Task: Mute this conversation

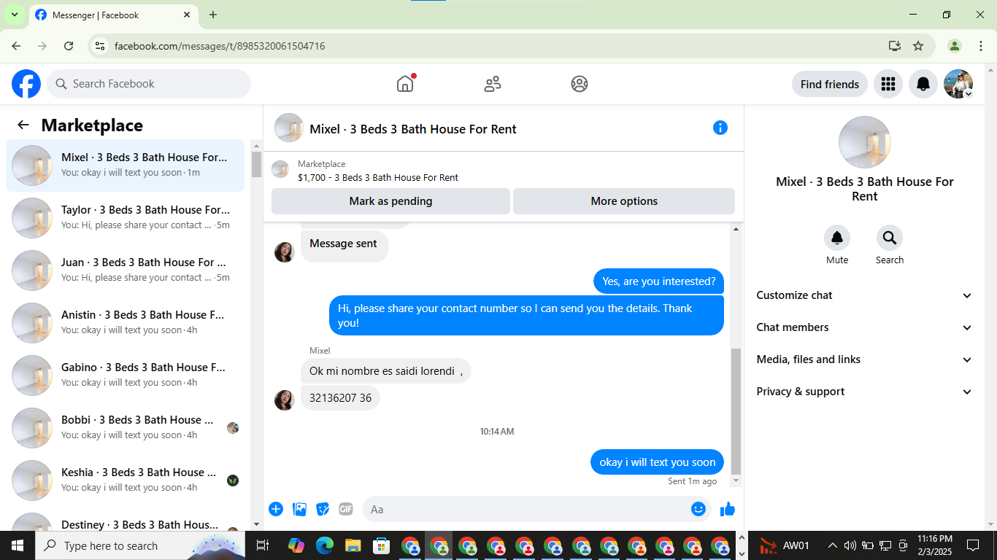Action: click(837, 238)
